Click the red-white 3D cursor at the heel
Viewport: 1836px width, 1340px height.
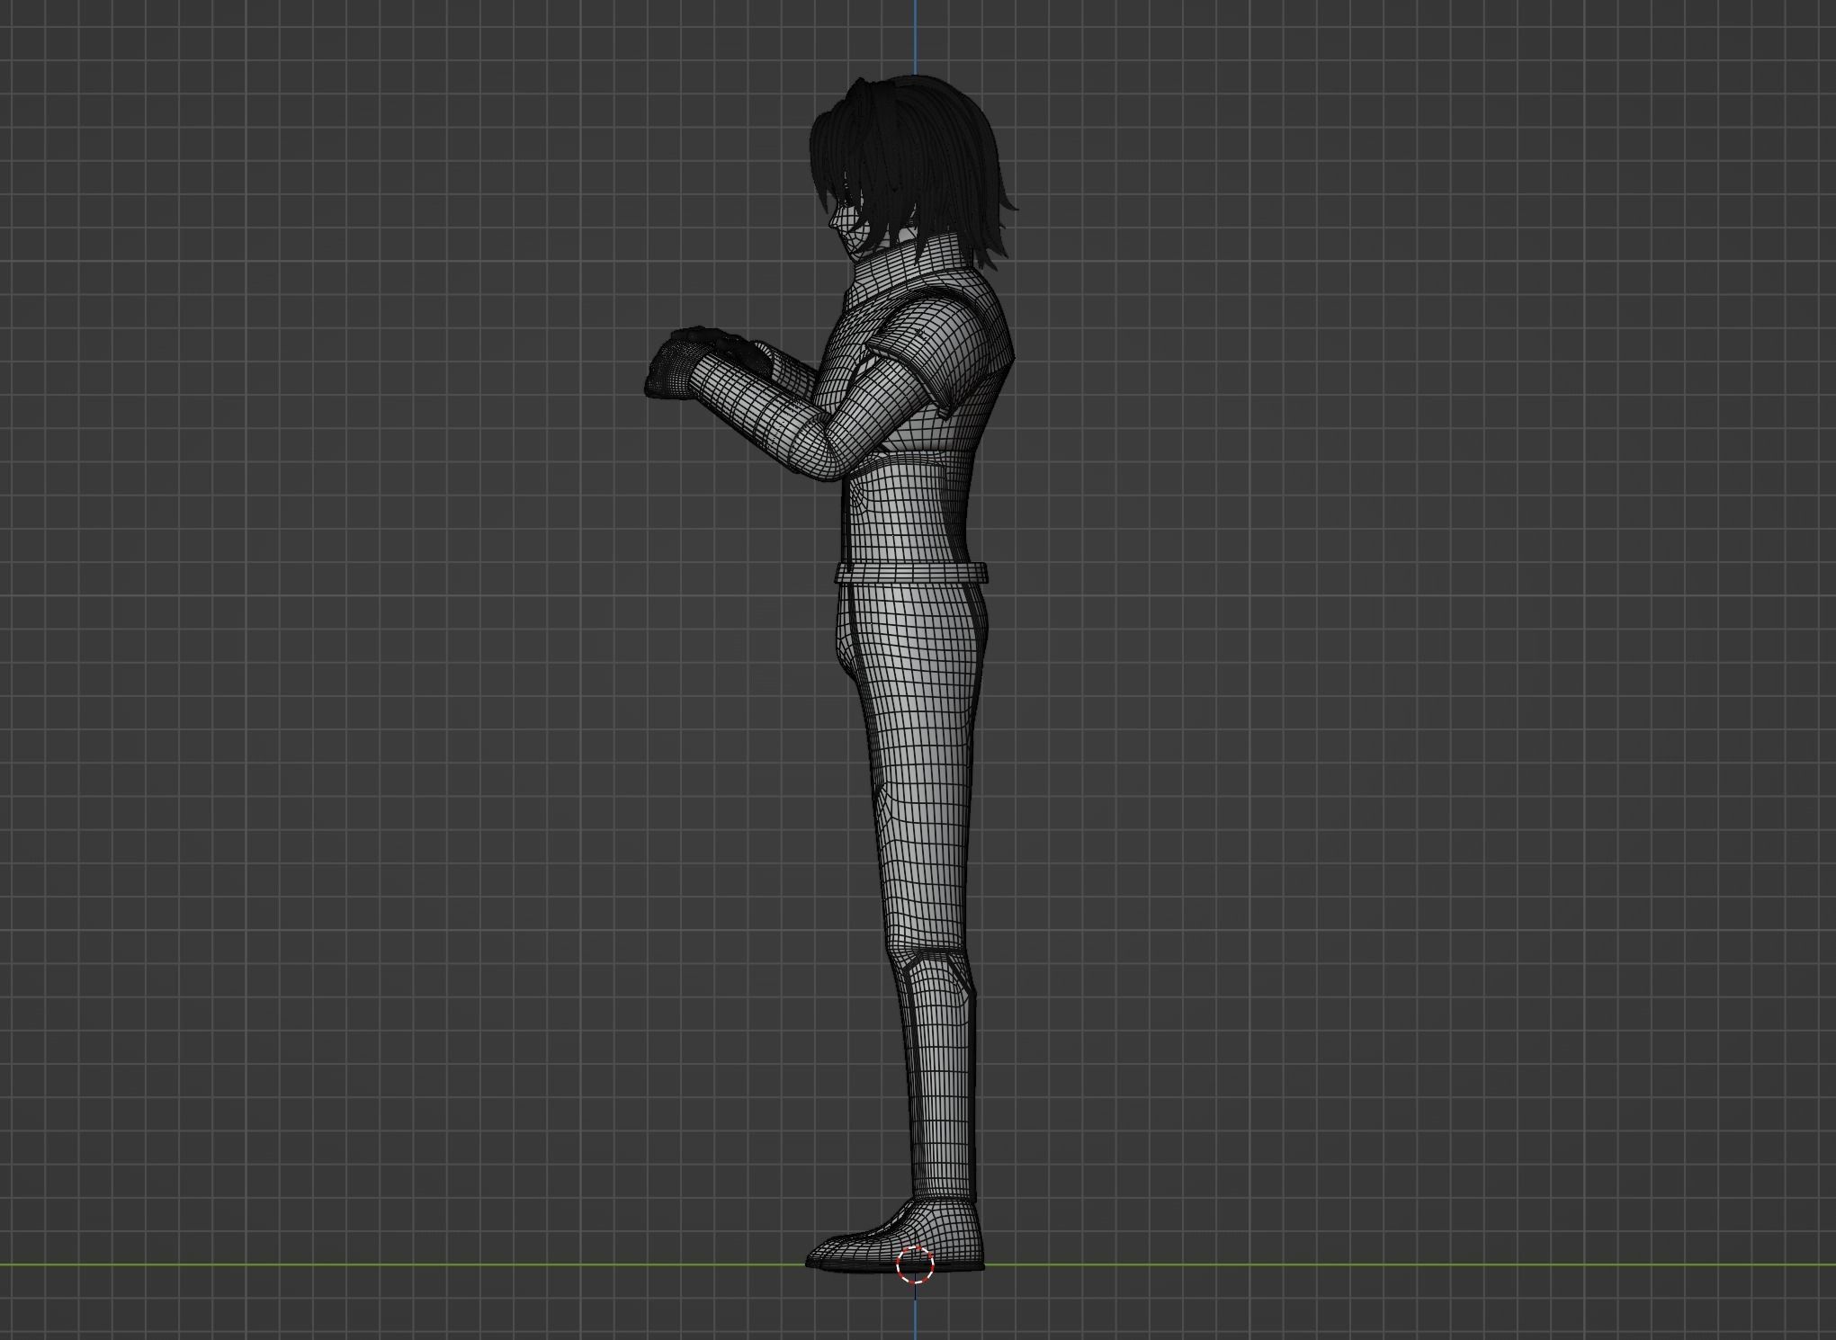click(915, 1265)
